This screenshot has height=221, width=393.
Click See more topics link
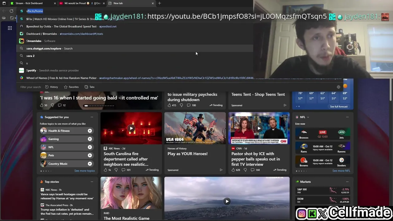84,171
